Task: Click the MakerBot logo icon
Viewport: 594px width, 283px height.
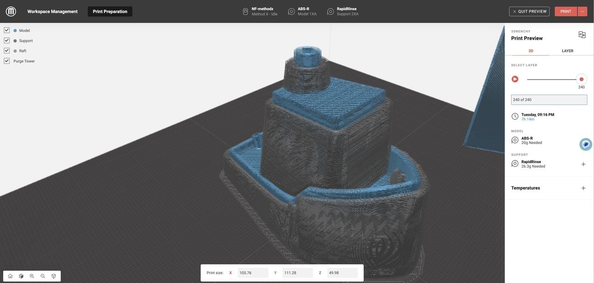Action: pos(11,12)
